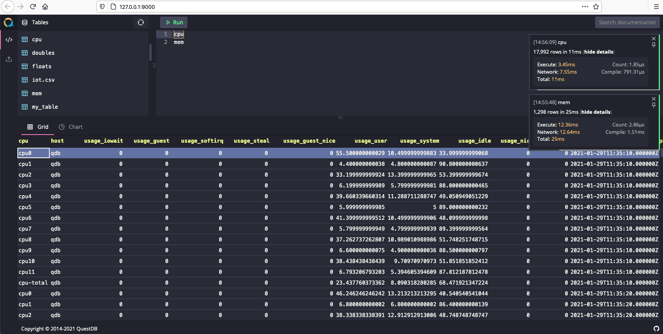This screenshot has height=334, width=663.
Task: Click the GitHub icon in footer
Action: pos(656,329)
